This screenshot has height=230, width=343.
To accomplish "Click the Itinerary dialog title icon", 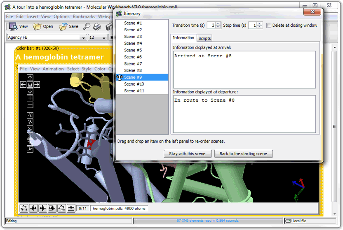I will tap(119, 14).
